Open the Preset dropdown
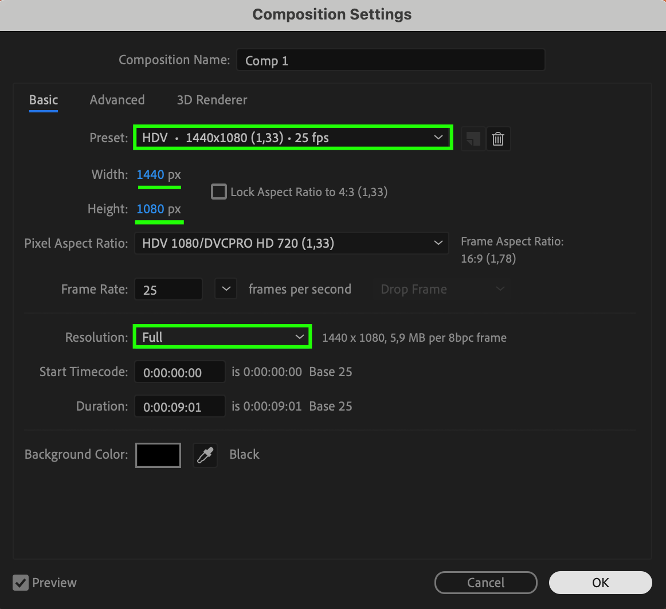Viewport: 666px width, 609px height. [x=293, y=138]
